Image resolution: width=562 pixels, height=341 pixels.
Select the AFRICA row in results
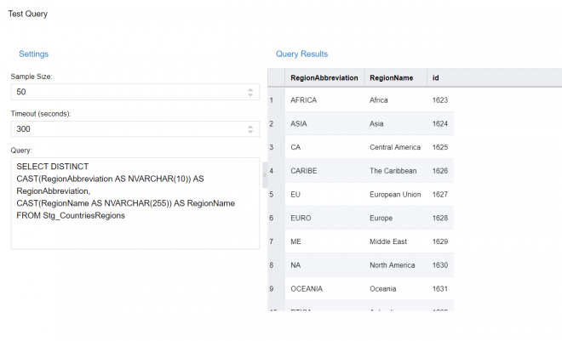click(304, 100)
